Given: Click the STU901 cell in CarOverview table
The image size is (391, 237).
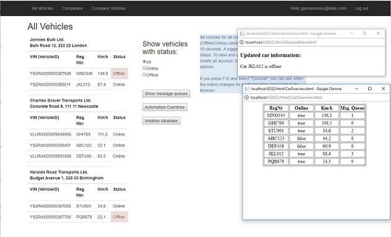Looking at the screenshot, I should point(276,131).
